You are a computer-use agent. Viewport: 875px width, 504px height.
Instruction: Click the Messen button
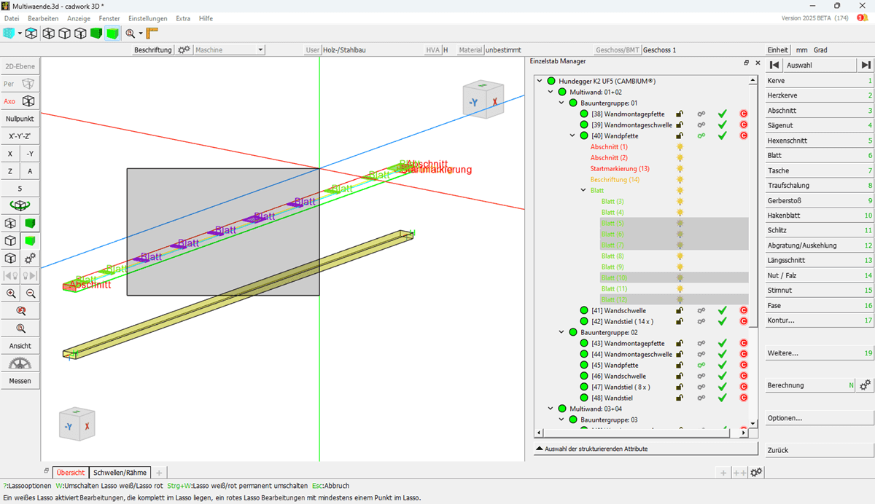point(20,381)
